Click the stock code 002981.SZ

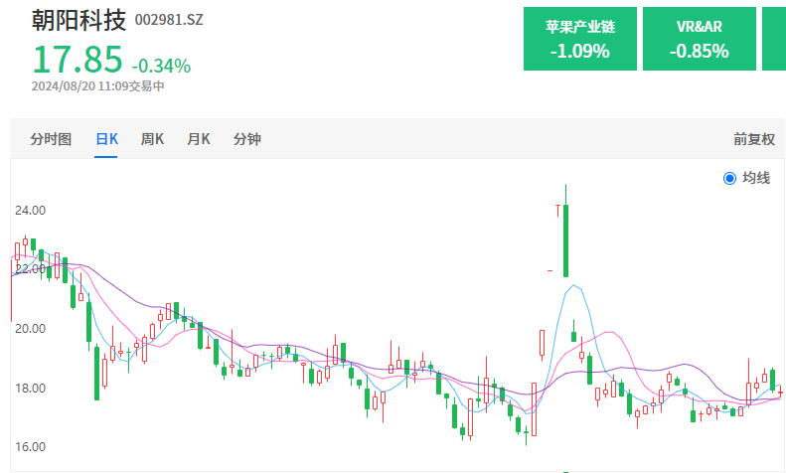pos(169,20)
